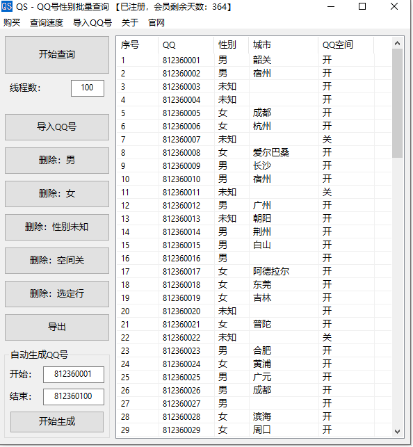Maximize the QS window

[362, 6]
